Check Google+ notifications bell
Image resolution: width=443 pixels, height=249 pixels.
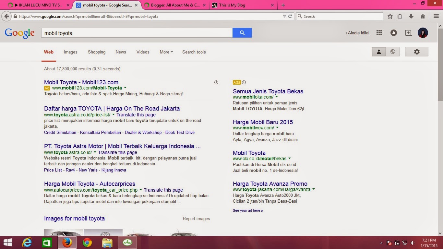tap(393, 33)
